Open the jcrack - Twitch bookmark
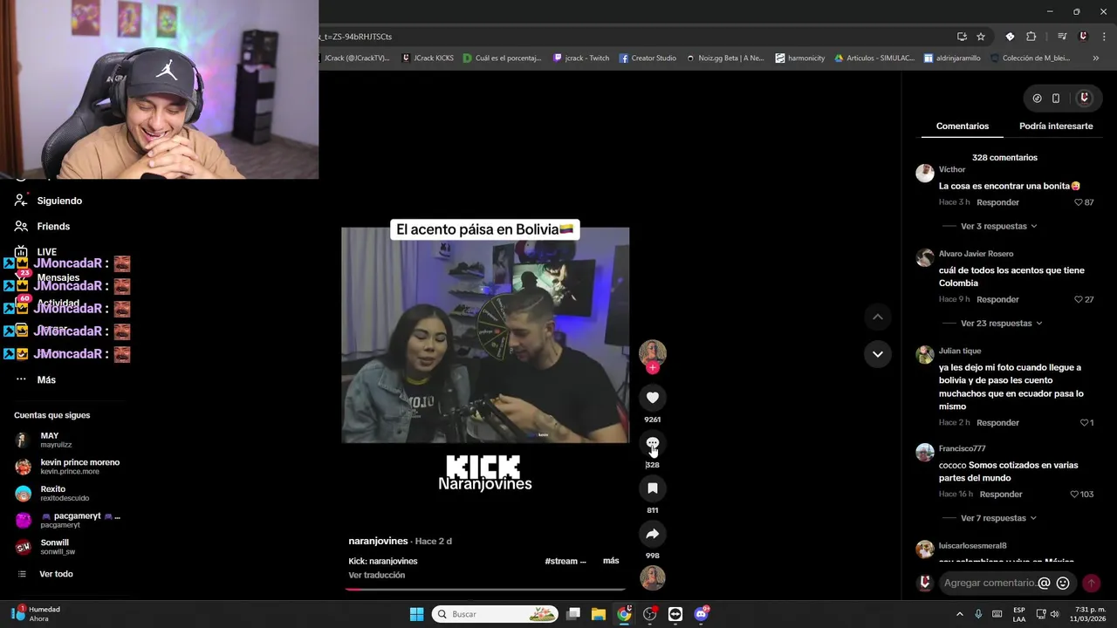 [x=581, y=58]
